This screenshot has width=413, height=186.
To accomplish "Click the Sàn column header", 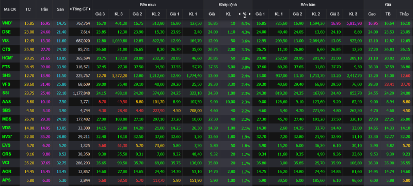I will point(60,9).
